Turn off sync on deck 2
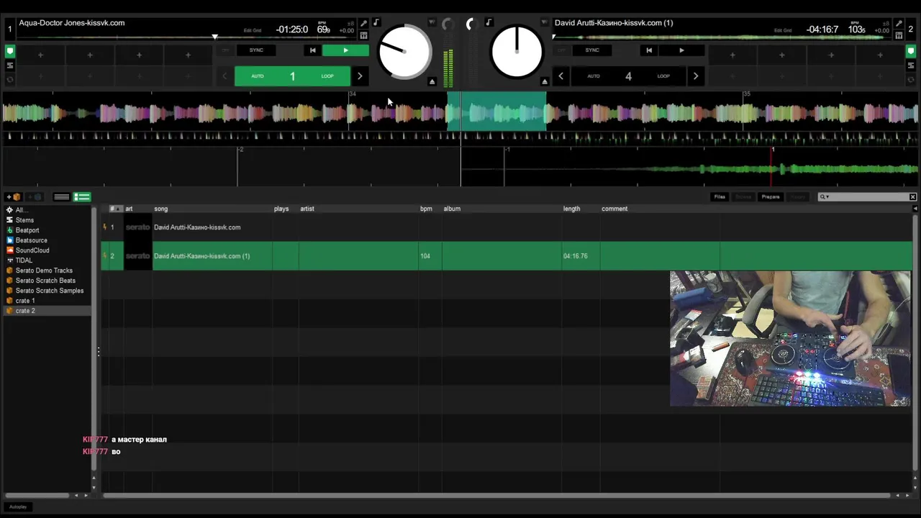This screenshot has width=921, height=518. click(562, 50)
